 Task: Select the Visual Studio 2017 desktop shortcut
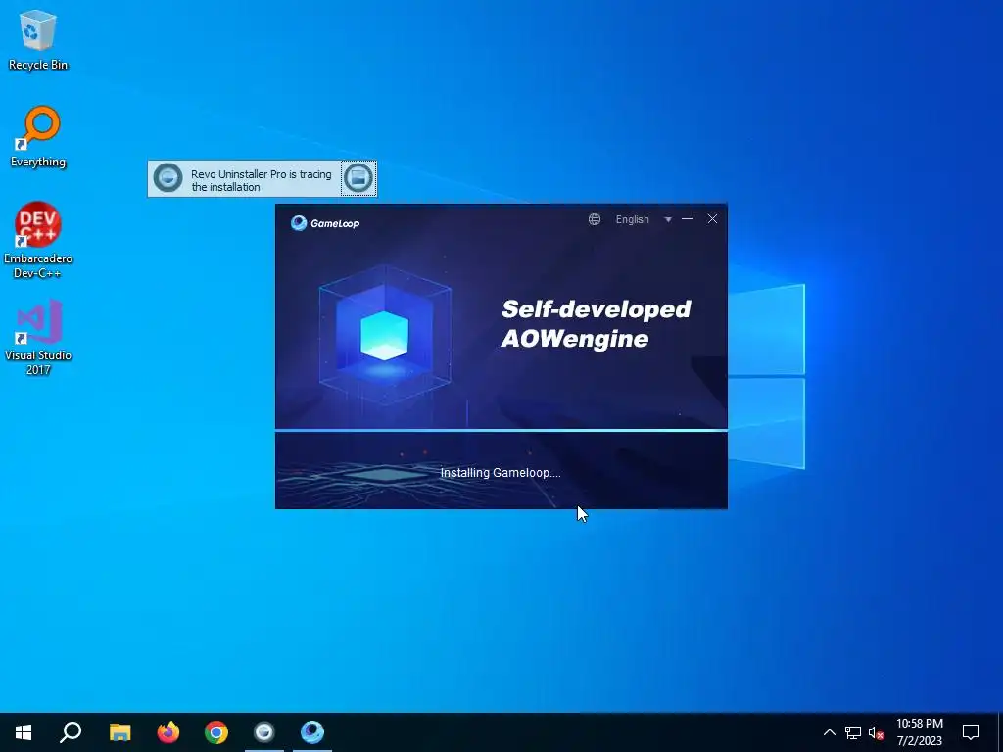pos(38,337)
